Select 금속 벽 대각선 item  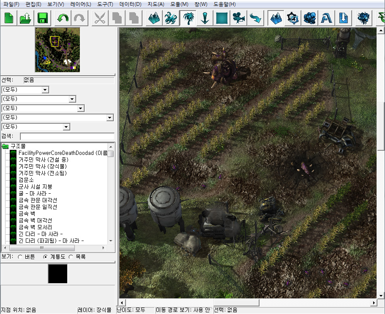(x=35, y=221)
